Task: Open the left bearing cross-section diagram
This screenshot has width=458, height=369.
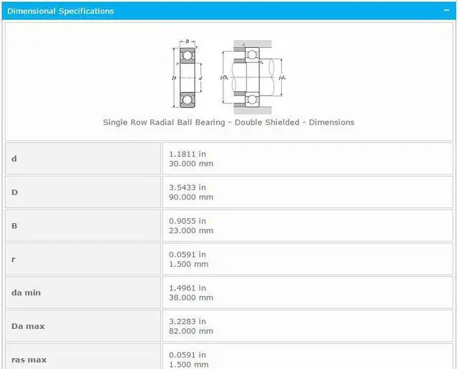Action: coord(186,73)
